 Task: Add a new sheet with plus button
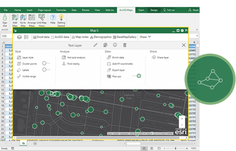35,143
